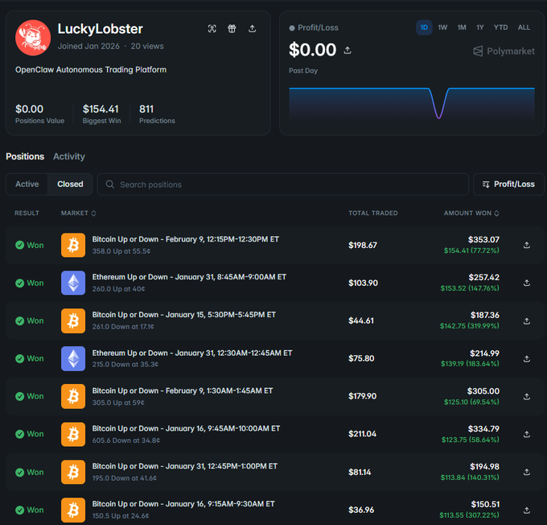Share the $353.07 winning position
The width and height of the screenshot is (547, 525).
tap(527, 246)
